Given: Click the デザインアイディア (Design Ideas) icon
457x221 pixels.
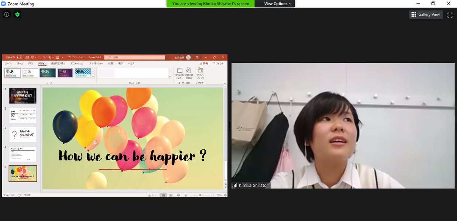Looking at the screenshot, I should click(200, 73).
